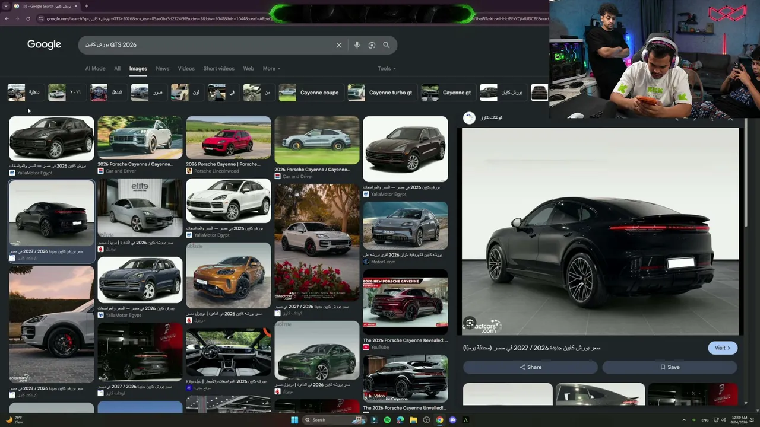
Task: Filter by the Cayenne turbo gt chip
Action: tap(381, 93)
